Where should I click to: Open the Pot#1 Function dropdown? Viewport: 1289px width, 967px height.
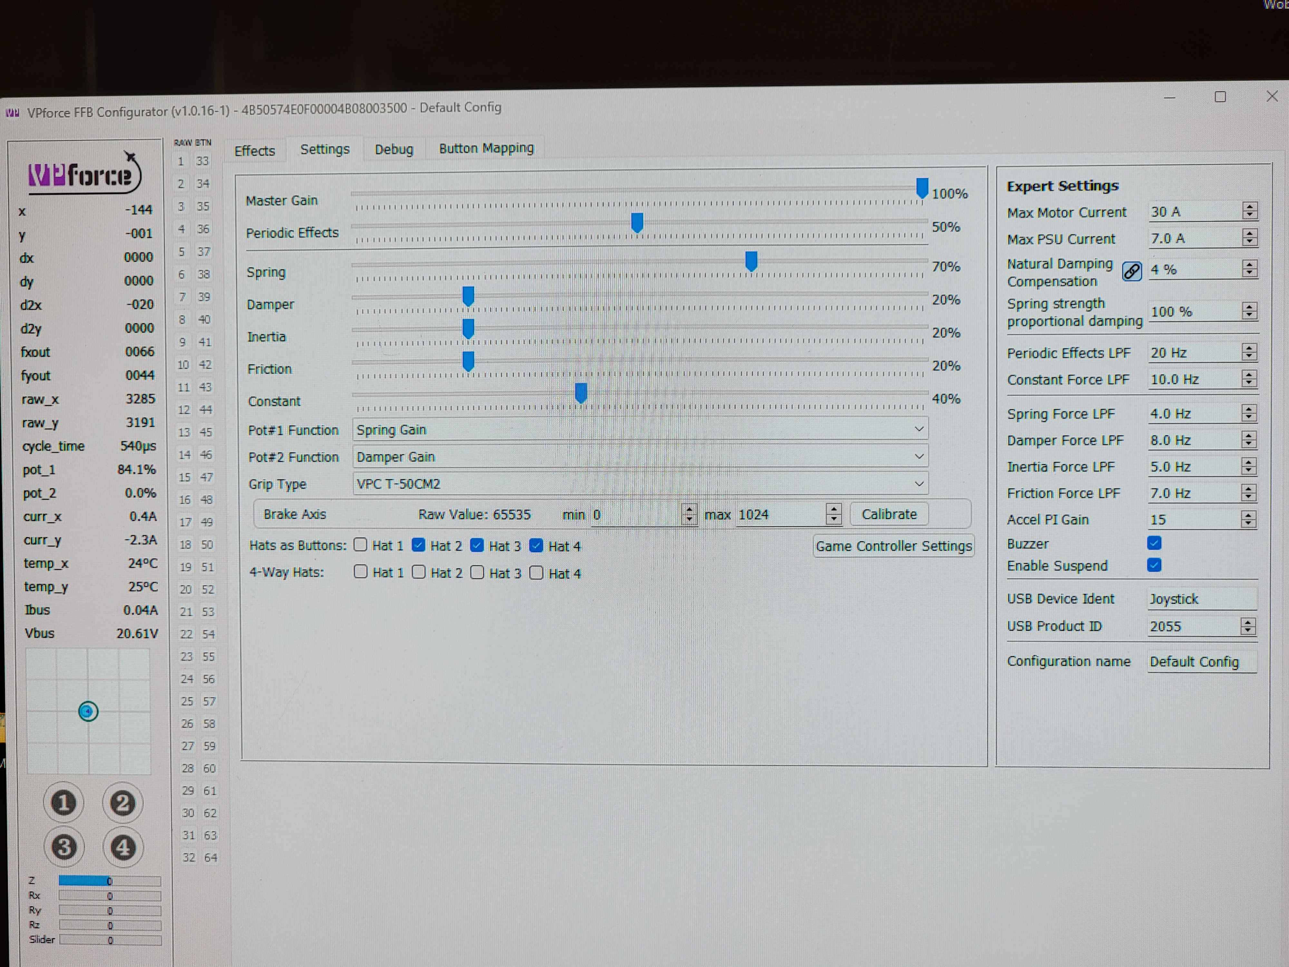(x=639, y=430)
